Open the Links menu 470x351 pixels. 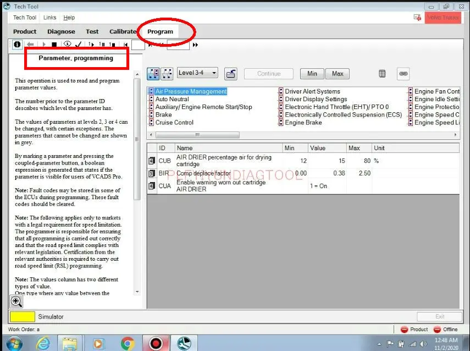point(49,18)
